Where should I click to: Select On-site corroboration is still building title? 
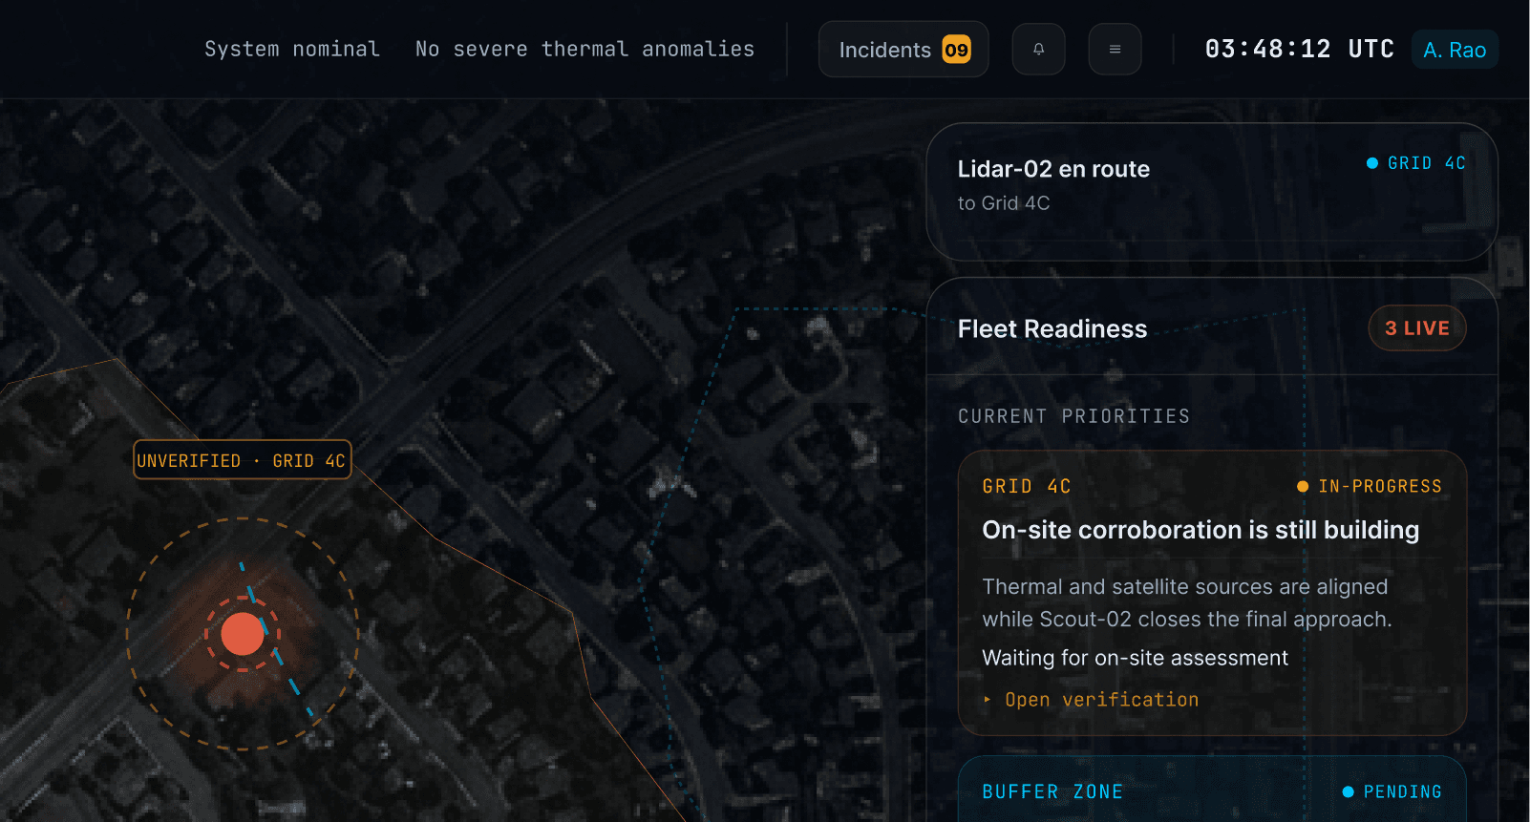(1201, 530)
